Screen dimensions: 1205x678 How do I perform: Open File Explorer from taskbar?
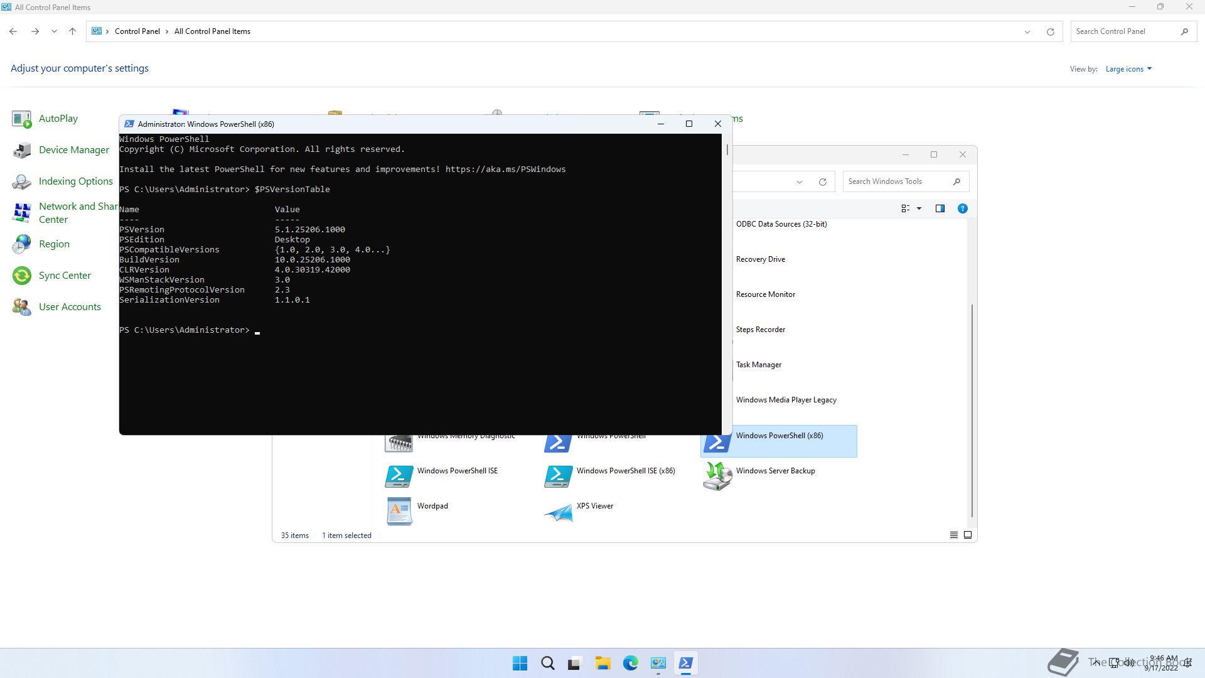pyautogui.click(x=602, y=663)
